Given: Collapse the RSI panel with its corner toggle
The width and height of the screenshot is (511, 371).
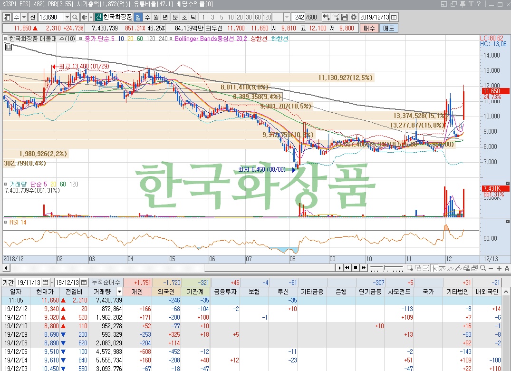Looking at the screenshot, I should tap(507, 221).
